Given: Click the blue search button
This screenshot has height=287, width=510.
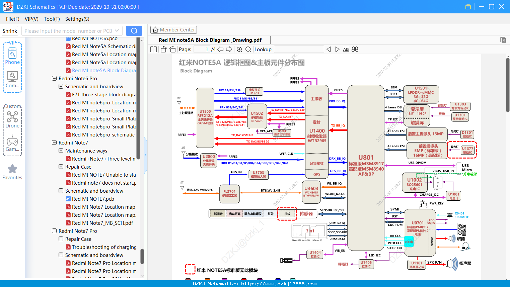Looking at the screenshot, I should click(x=134, y=31).
